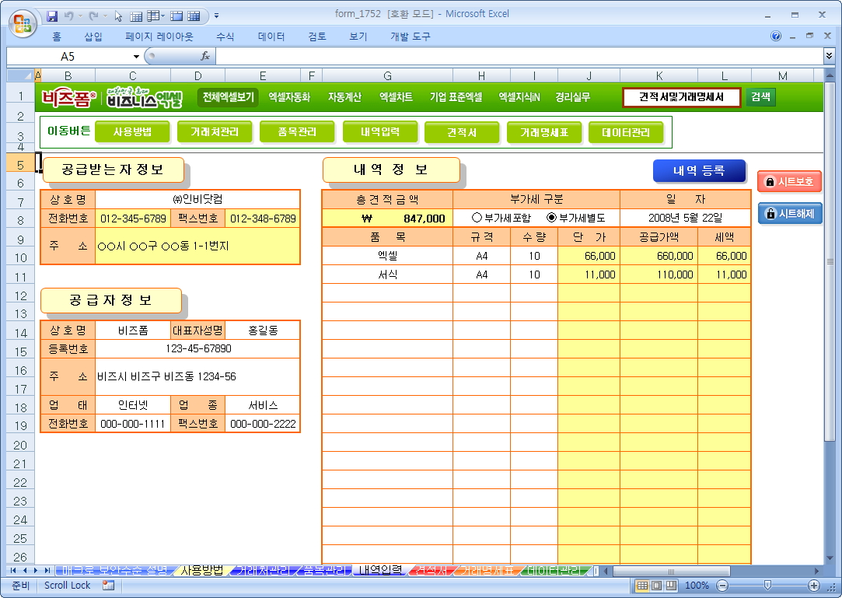Select the 부가세별도 radio option
The width and height of the screenshot is (842, 598).
coord(552,219)
